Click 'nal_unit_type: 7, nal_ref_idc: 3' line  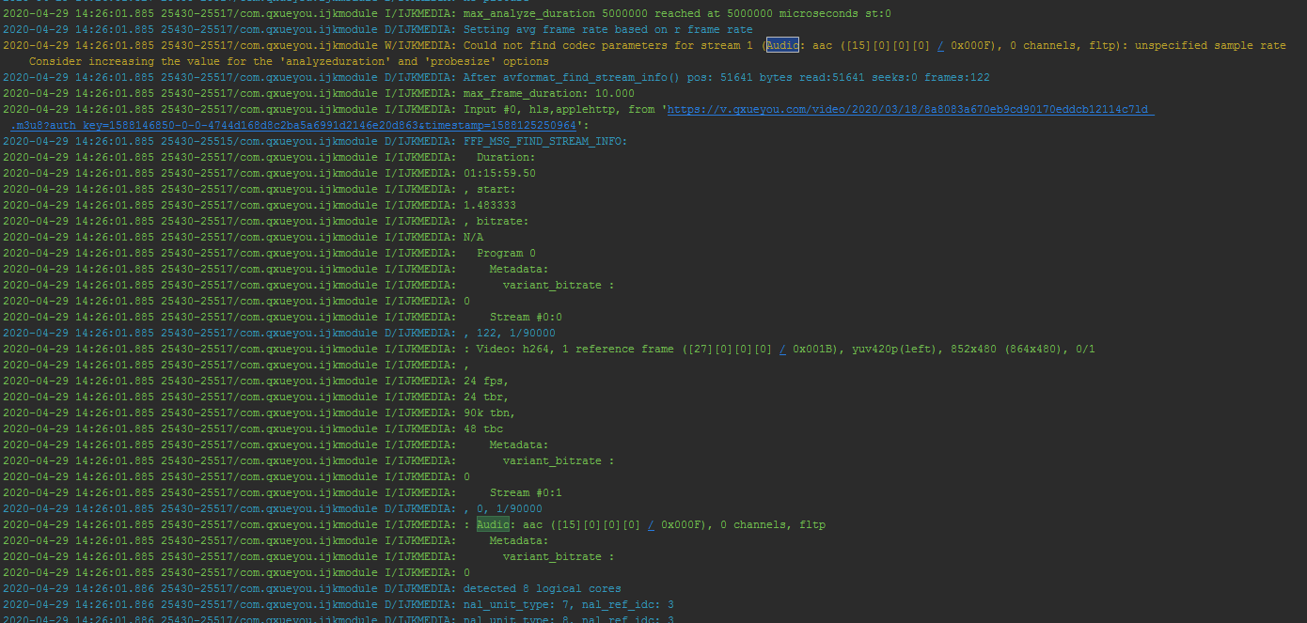pyautogui.click(x=569, y=604)
